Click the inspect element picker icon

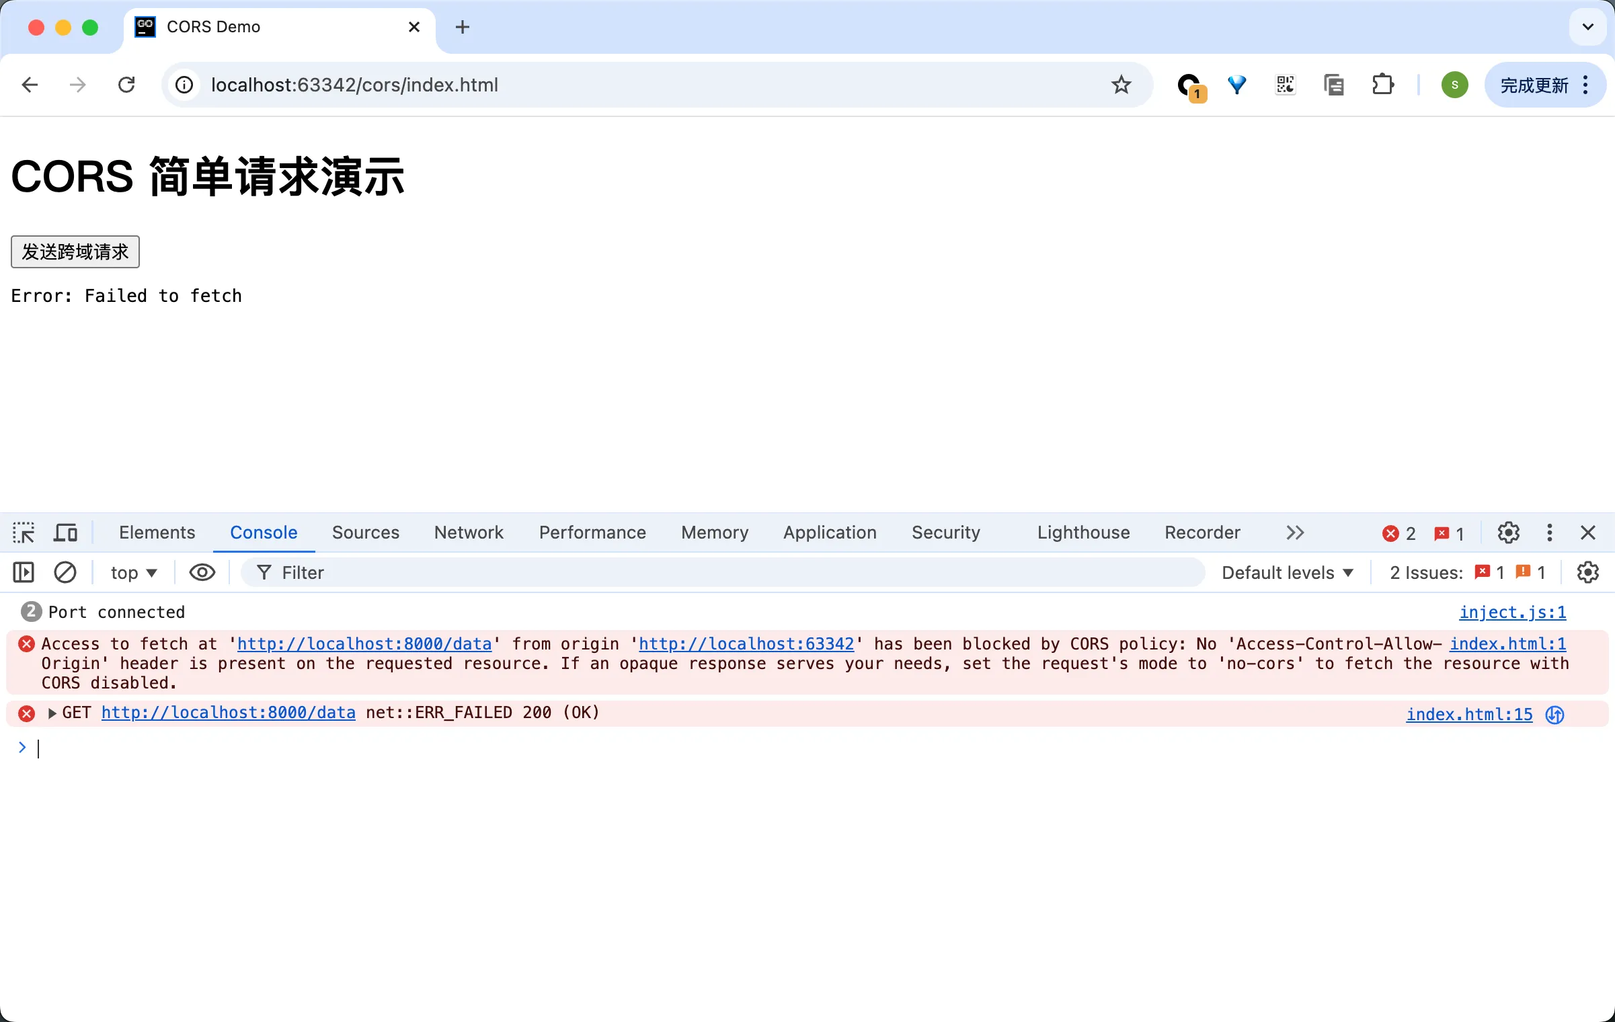click(24, 533)
